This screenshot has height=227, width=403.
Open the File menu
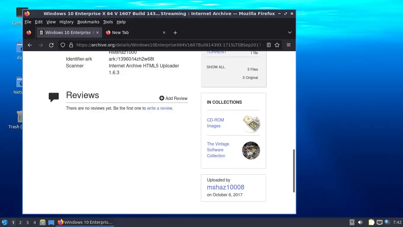pyautogui.click(x=28, y=22)
